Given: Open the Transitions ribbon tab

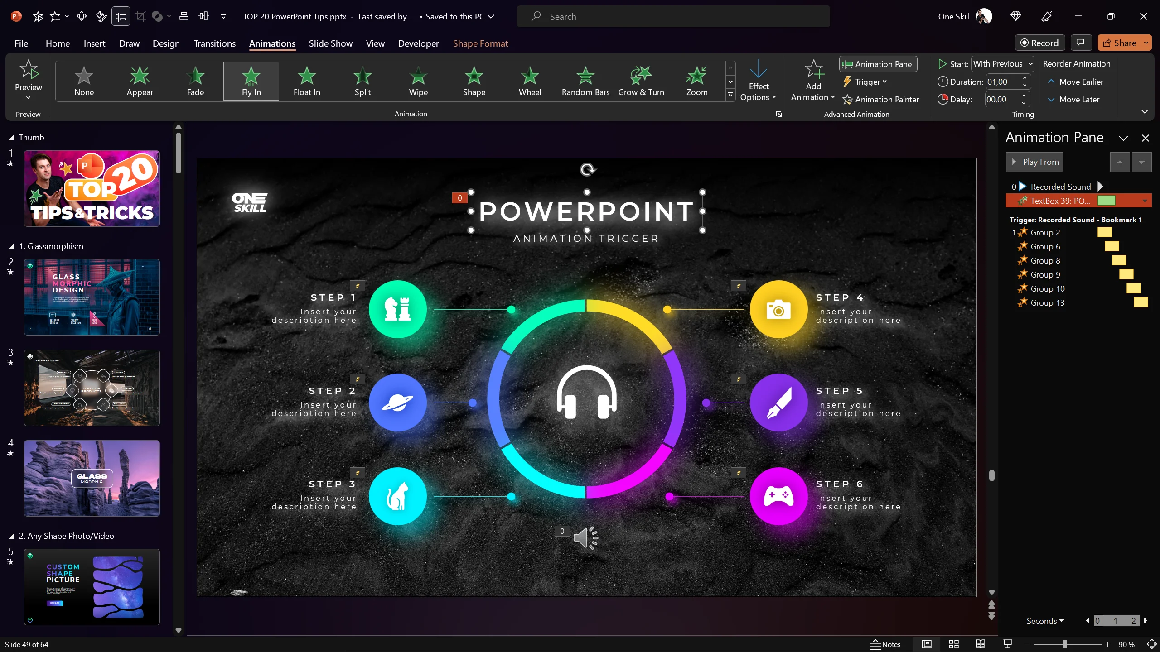Looking at the screenshot, I should click(214, 43).
